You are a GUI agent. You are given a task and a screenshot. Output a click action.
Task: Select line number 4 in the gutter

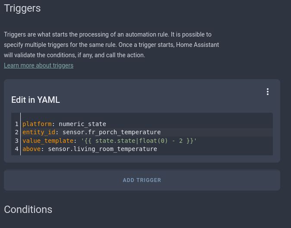click(x=17, y=149)
